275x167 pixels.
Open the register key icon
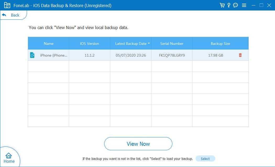point(229,5)
